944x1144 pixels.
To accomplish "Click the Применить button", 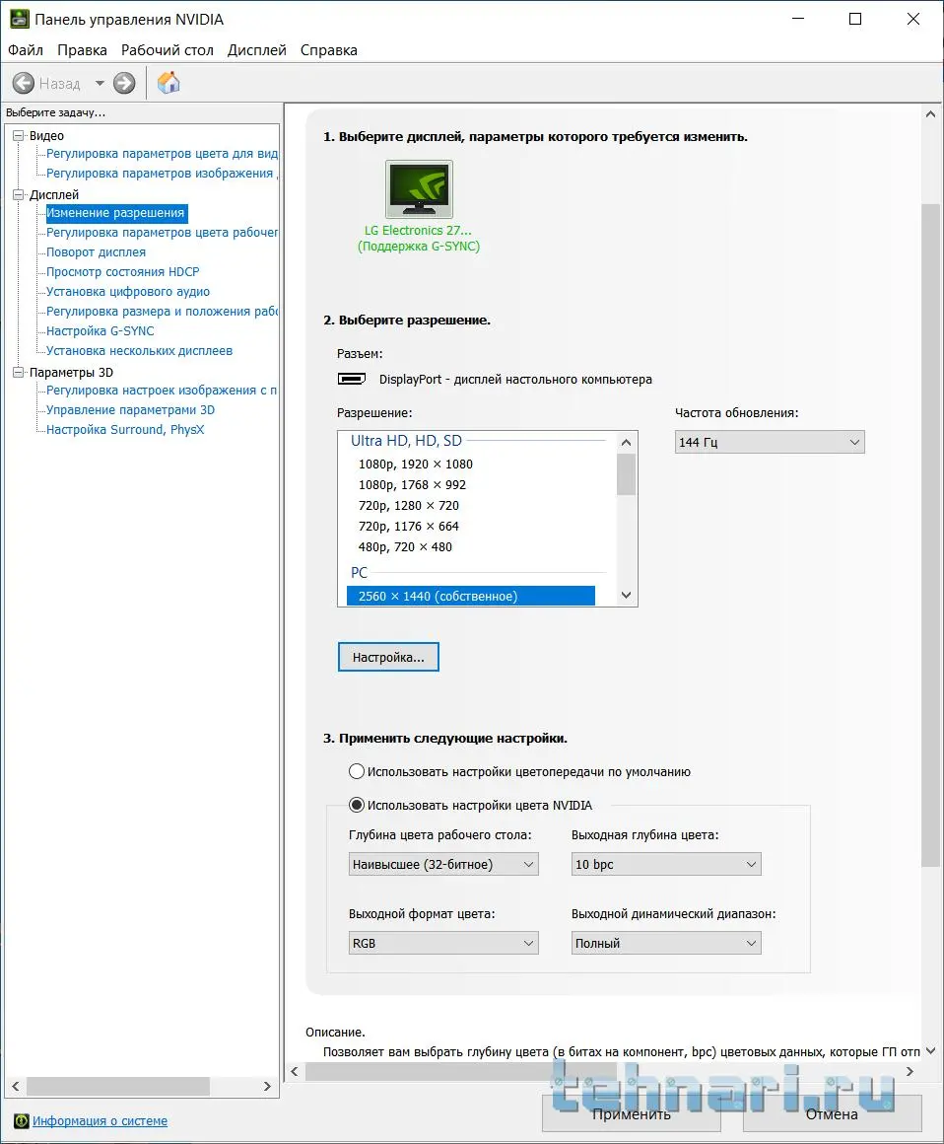I will [632, 1113].
